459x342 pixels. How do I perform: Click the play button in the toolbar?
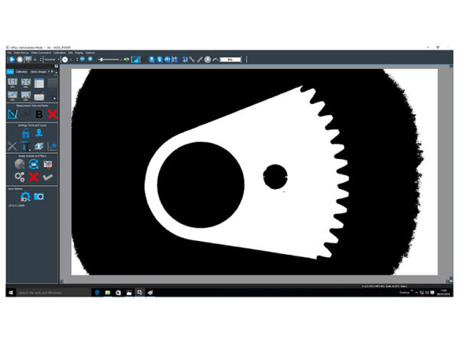(12, 59)
